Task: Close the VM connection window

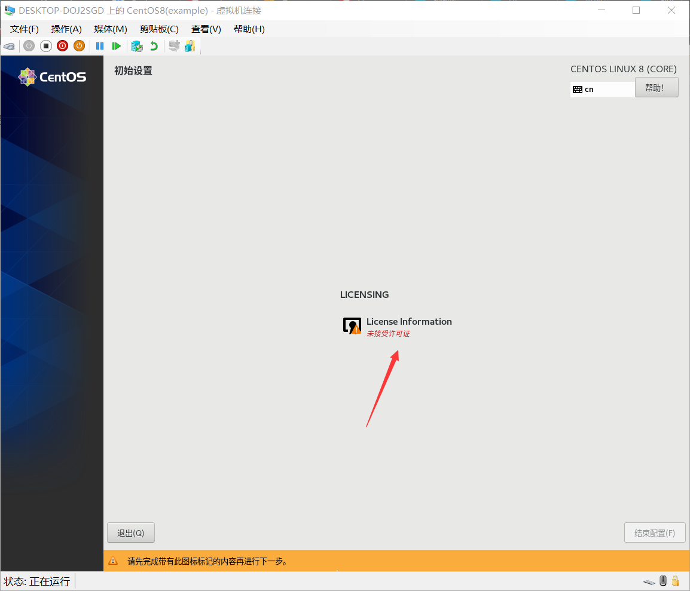Action: click(x=671, y=10)
